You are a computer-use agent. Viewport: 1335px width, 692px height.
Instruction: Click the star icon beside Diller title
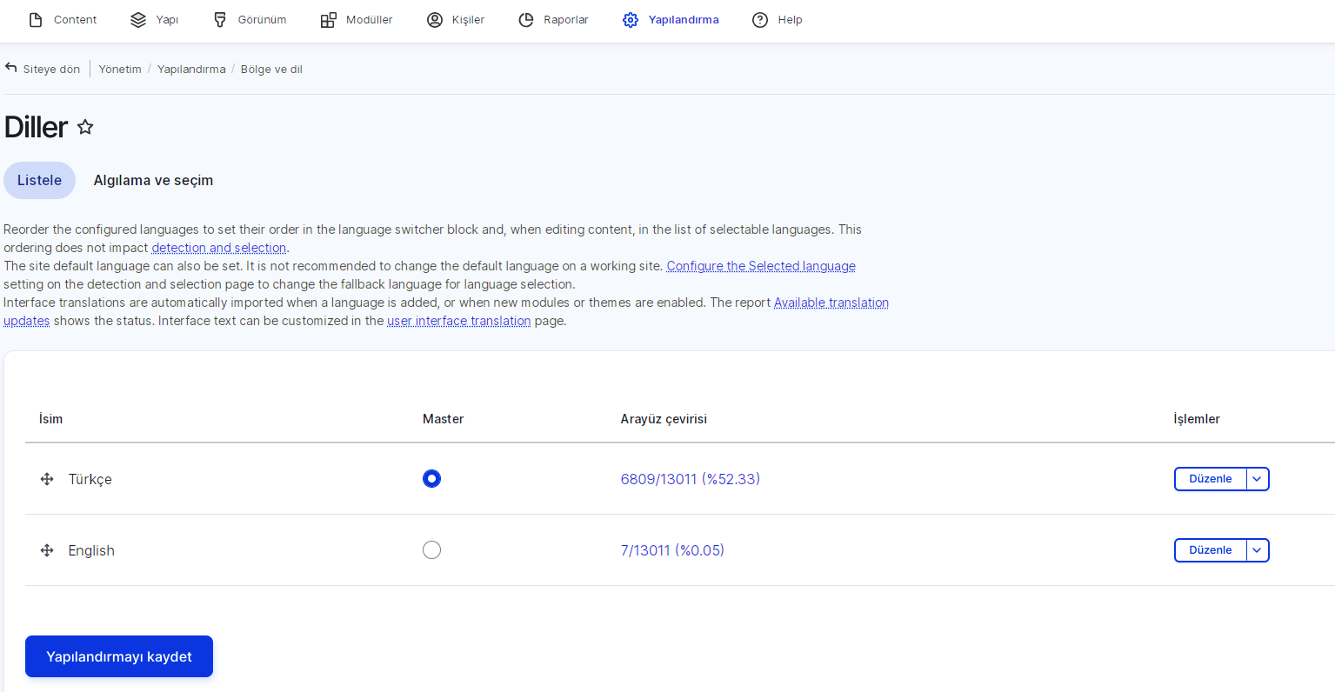pos(85,127)
